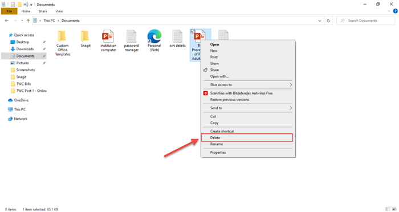
Task: Open the Help question mark icon
Action: pos(395,11)
